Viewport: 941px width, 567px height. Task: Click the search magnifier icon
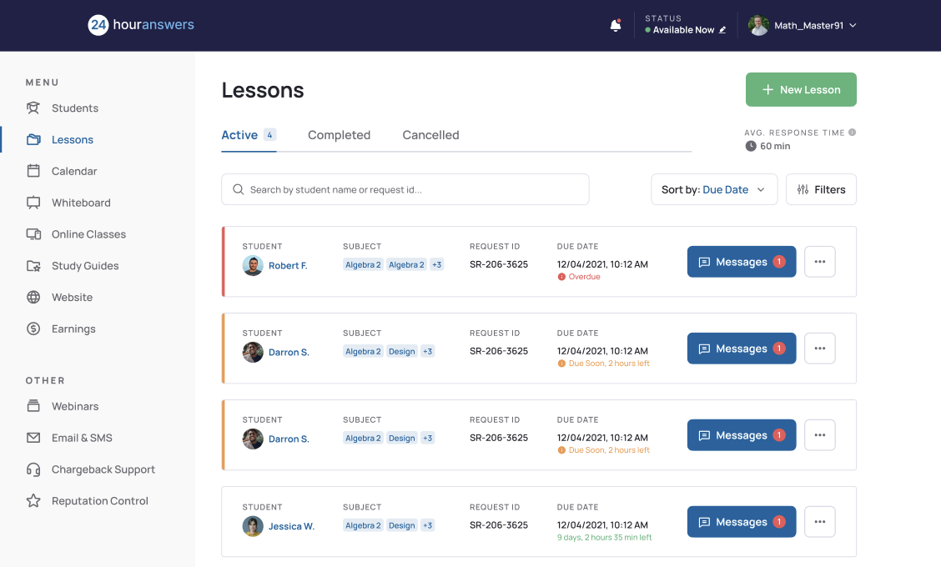[x=239, y=189]
